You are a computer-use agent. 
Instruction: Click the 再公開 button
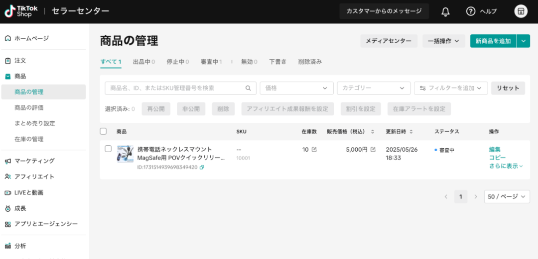pyautogui.click(x=156, y=109)
